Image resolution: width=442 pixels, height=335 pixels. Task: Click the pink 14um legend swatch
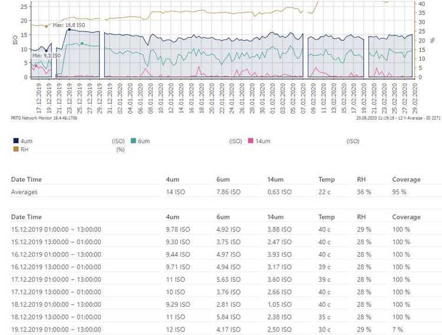tap(250, 141)
